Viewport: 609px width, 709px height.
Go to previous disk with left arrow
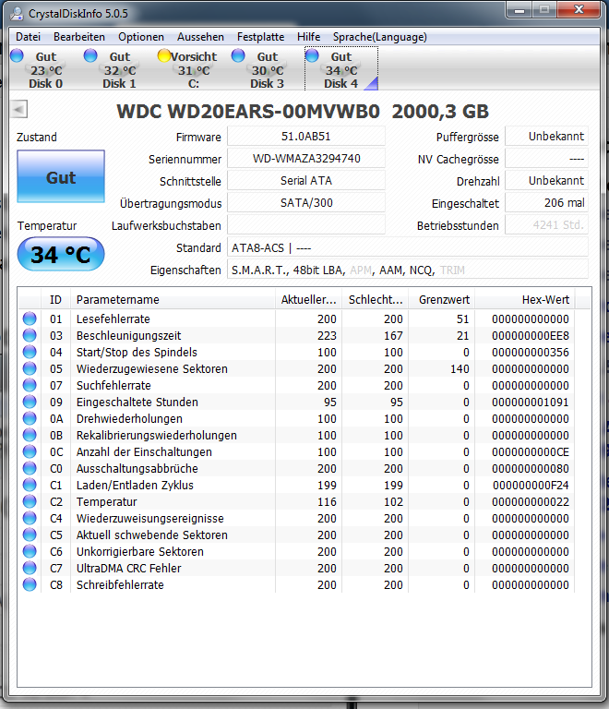tap(19, 109)
